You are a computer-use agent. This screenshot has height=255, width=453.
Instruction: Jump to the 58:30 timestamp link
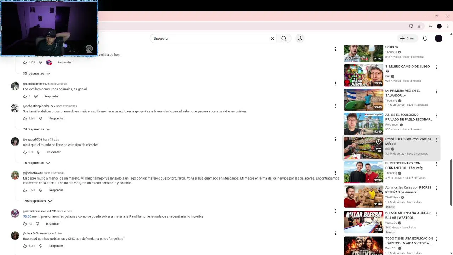coord(27,216)
